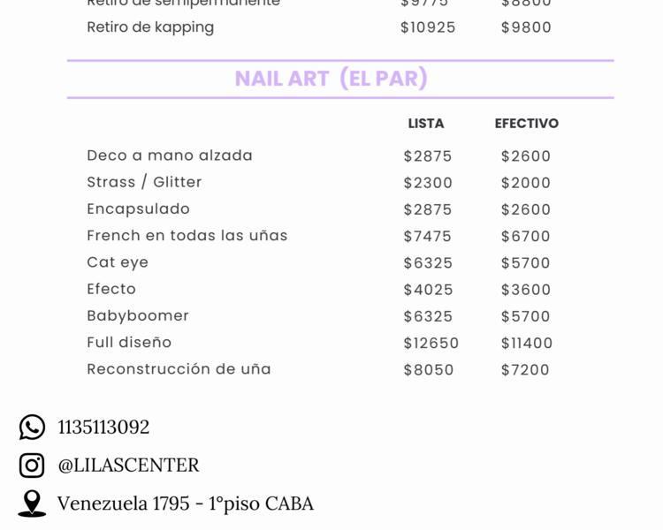This screenshot has width=663, height=530.
Task: Select the Encapsulado service label
Action: (138, 208)
